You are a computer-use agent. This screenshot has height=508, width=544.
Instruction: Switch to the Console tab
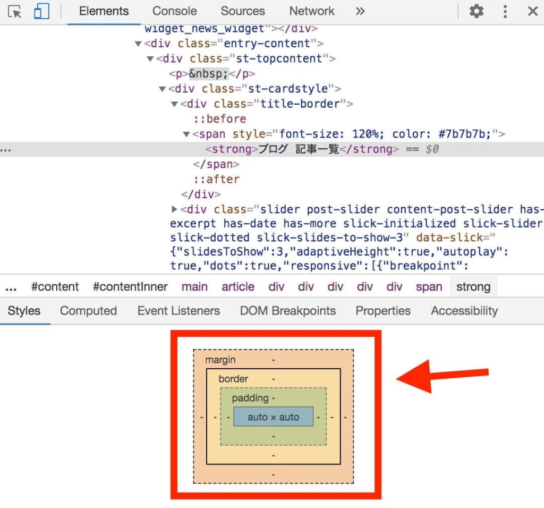tap(174, 11)
